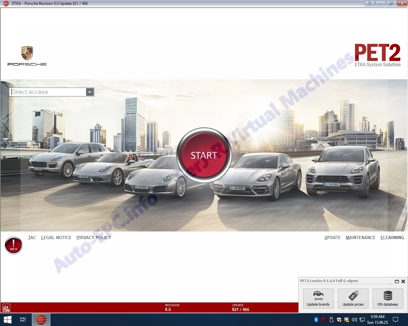Click the red INFO exclamation icon

pyautogui.click(x=13, y=245)
